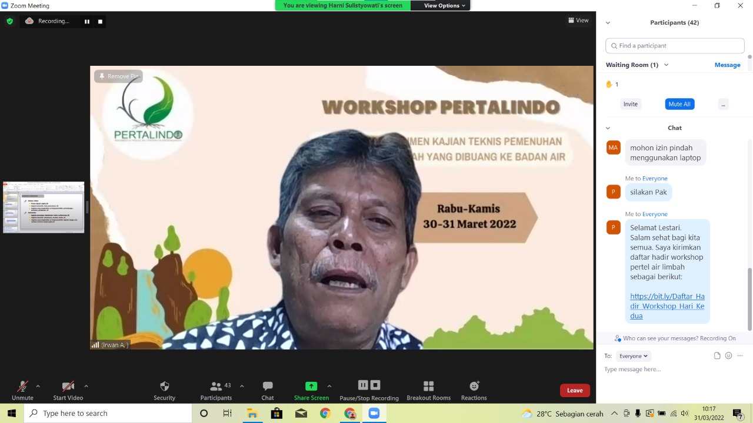Open the chat emoji picker
Viewport: 753px width, 423px height.
tap(728, 355)
